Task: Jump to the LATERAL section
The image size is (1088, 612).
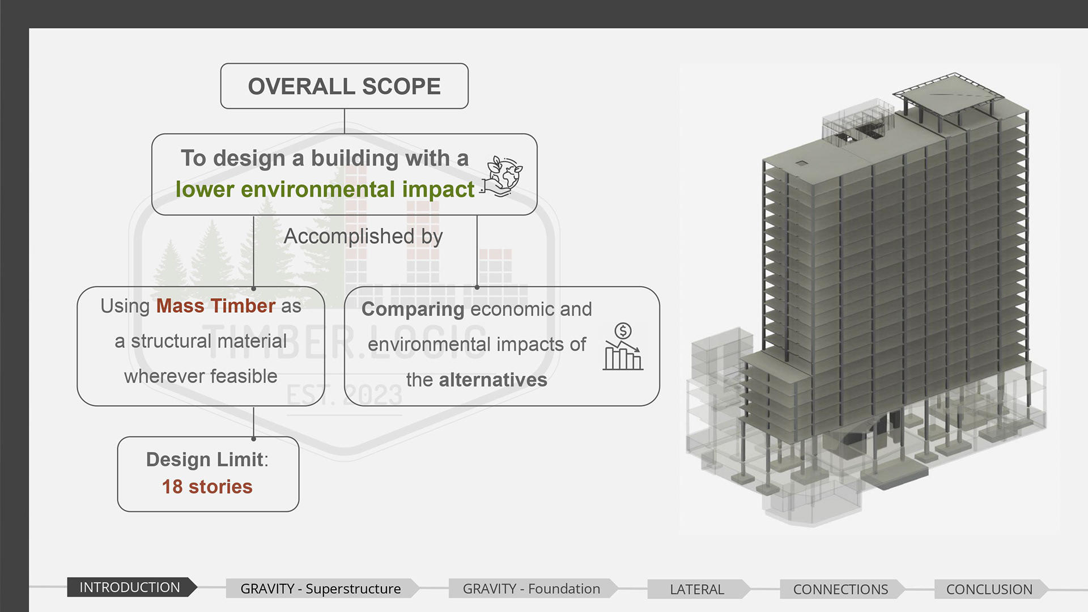Action: 698,589
